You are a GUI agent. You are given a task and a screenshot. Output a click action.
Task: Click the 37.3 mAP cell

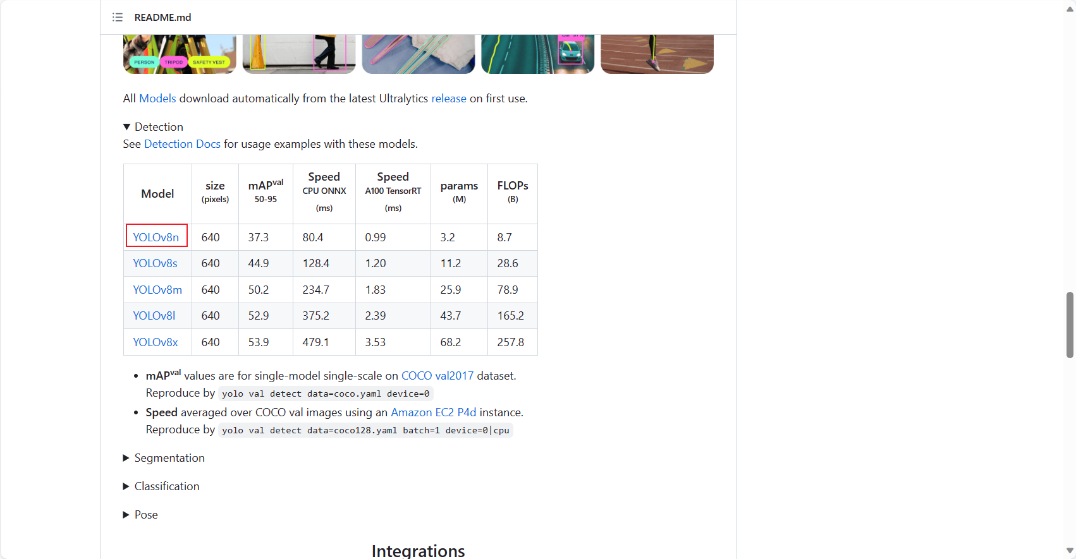point(266,237)
